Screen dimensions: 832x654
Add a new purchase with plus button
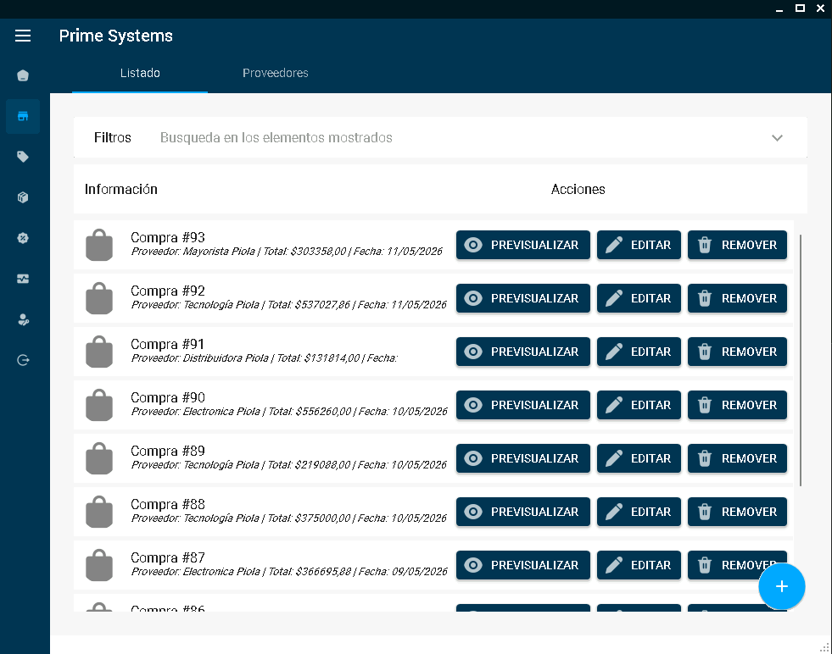pos(782,587)
